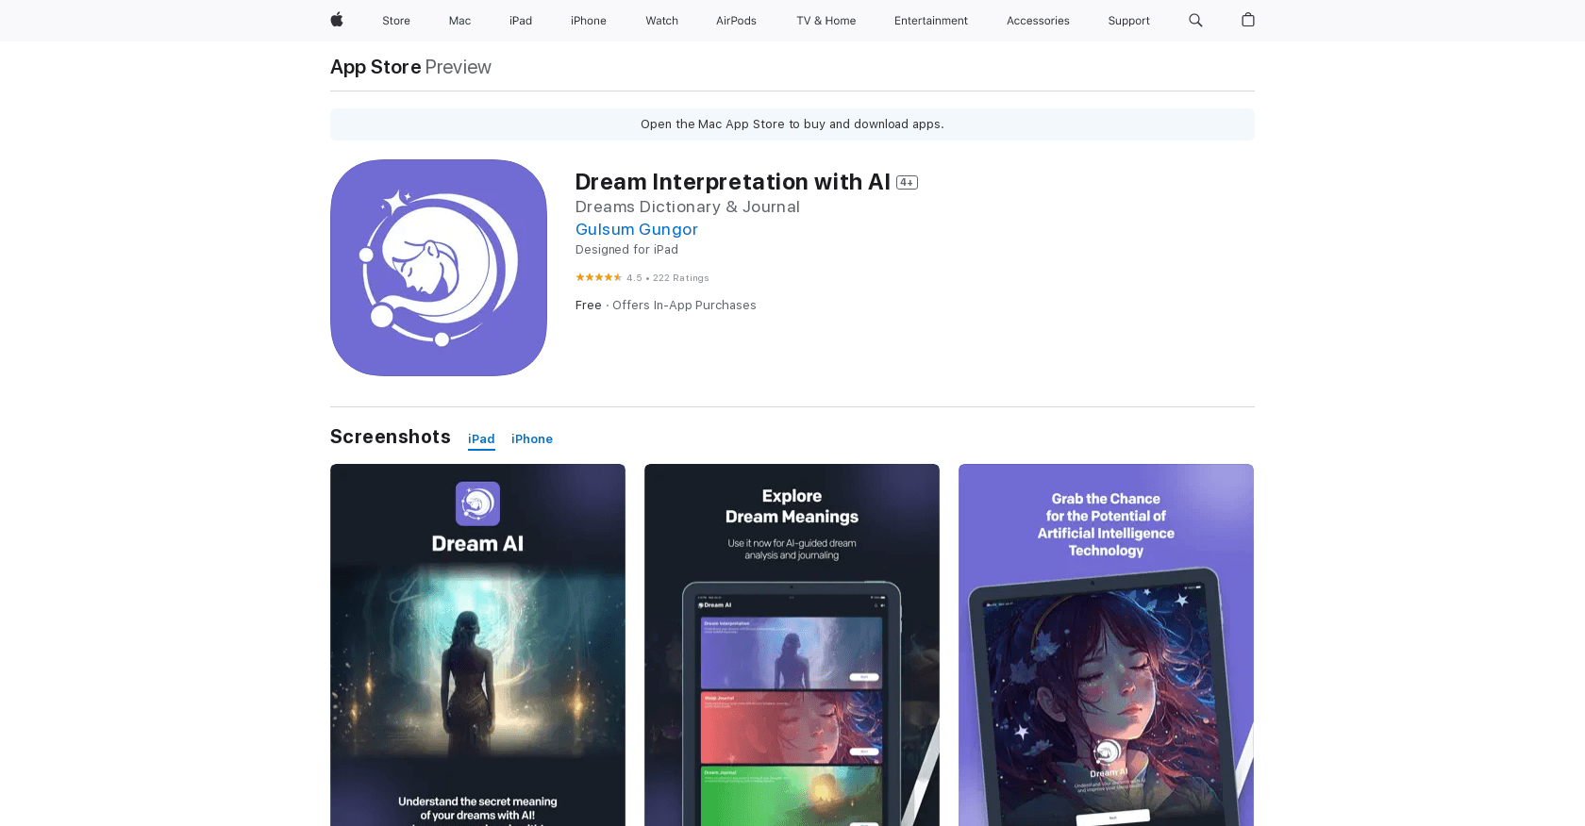The width and height of the screenshot is (1585, 826).
Task: Switch to the iPhone screenshots tab
Action: point(532,439)
